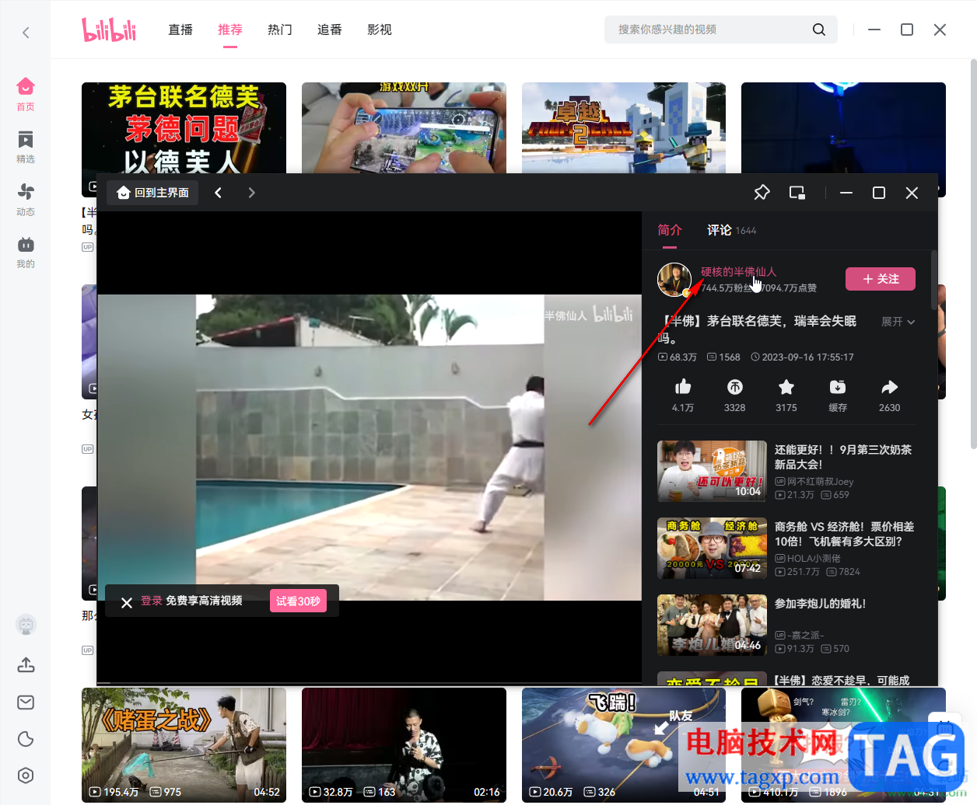
Task: Expand the video description with 展开
Action: point(898,322)
